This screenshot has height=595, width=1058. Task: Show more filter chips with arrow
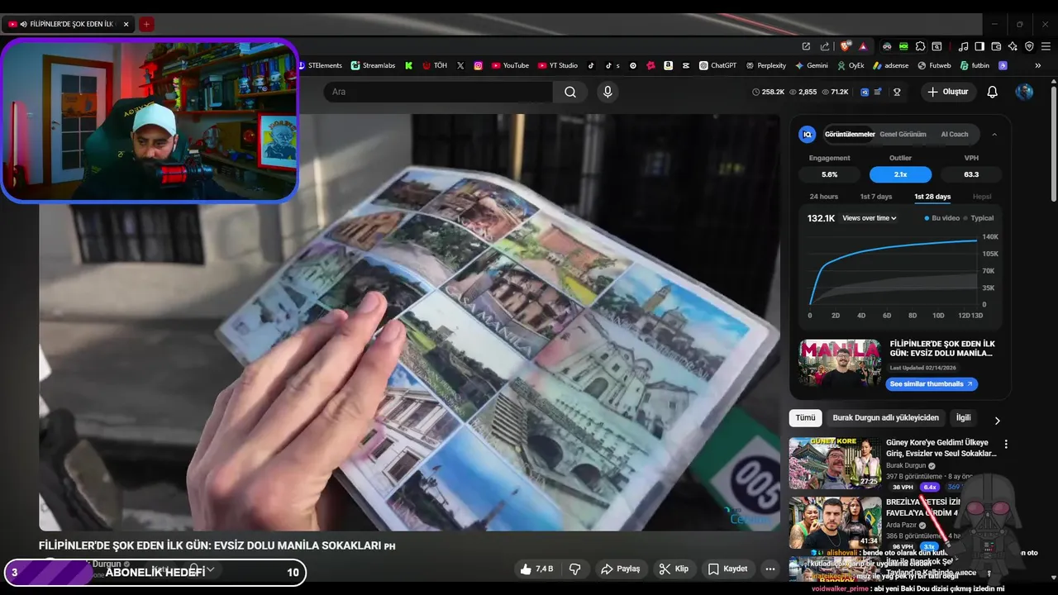(997, 420)
